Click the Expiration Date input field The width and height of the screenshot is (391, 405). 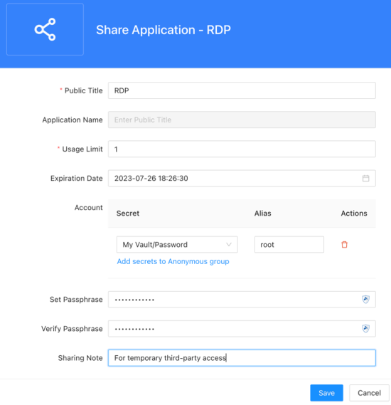(242, 178)
